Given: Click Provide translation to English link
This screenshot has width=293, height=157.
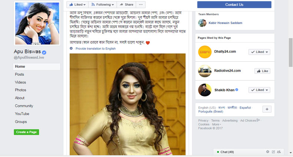Looking at the screenshot, I should (96, 48).
